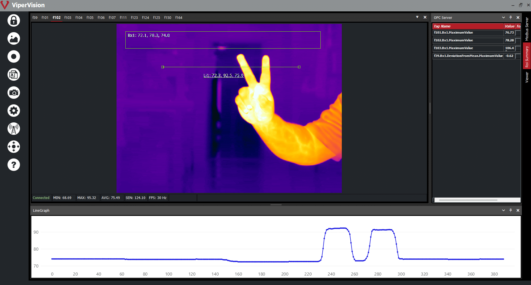Pin the OPC Server panel
531x285 pixels.
click(x=510, y=17)
